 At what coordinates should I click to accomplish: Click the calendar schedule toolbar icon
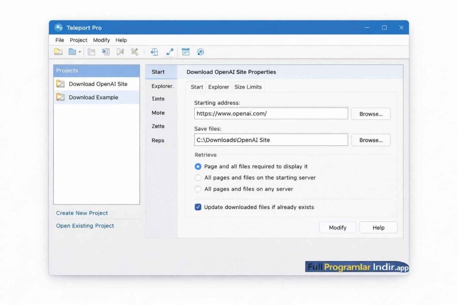(186, 52)
